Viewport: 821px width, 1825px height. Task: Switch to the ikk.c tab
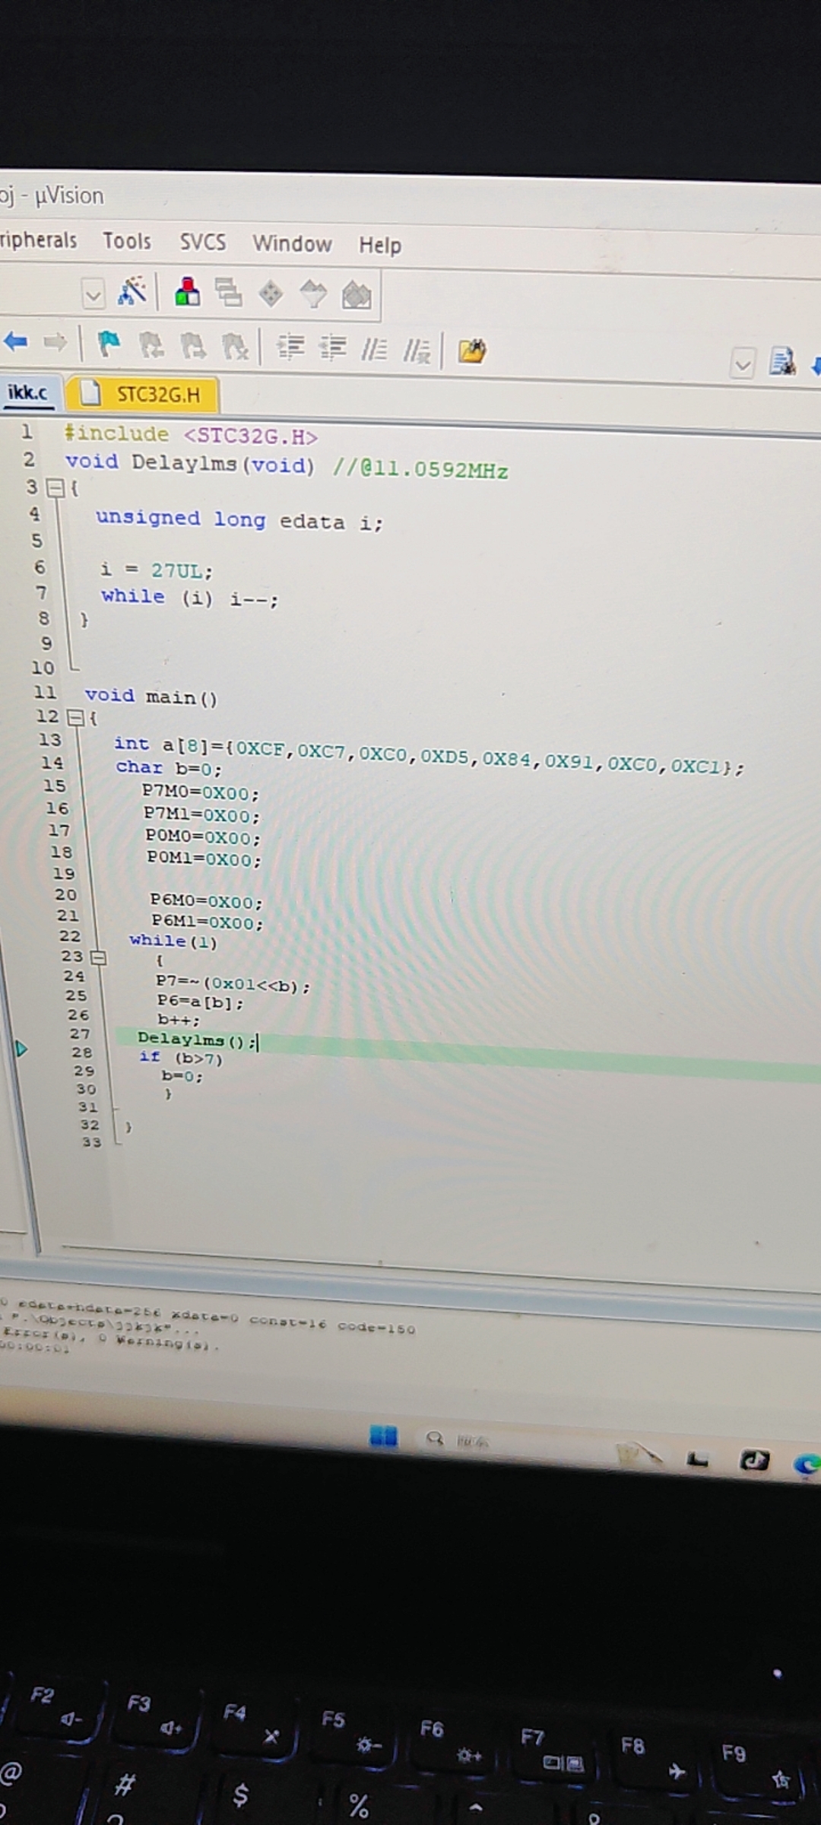point(27,392)
